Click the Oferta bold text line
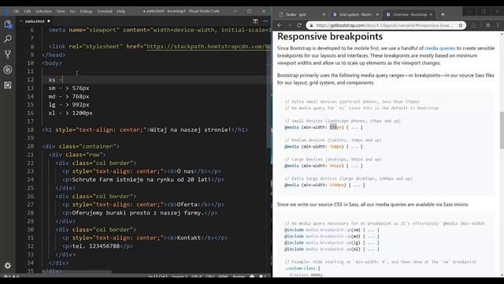The width and height of the screenshot is (504, 284). coord(143,204)
